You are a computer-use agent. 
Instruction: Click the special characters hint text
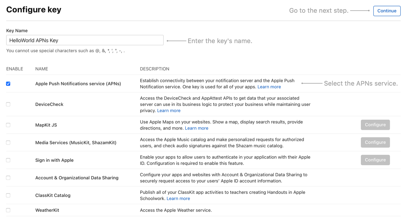point(66,51)
